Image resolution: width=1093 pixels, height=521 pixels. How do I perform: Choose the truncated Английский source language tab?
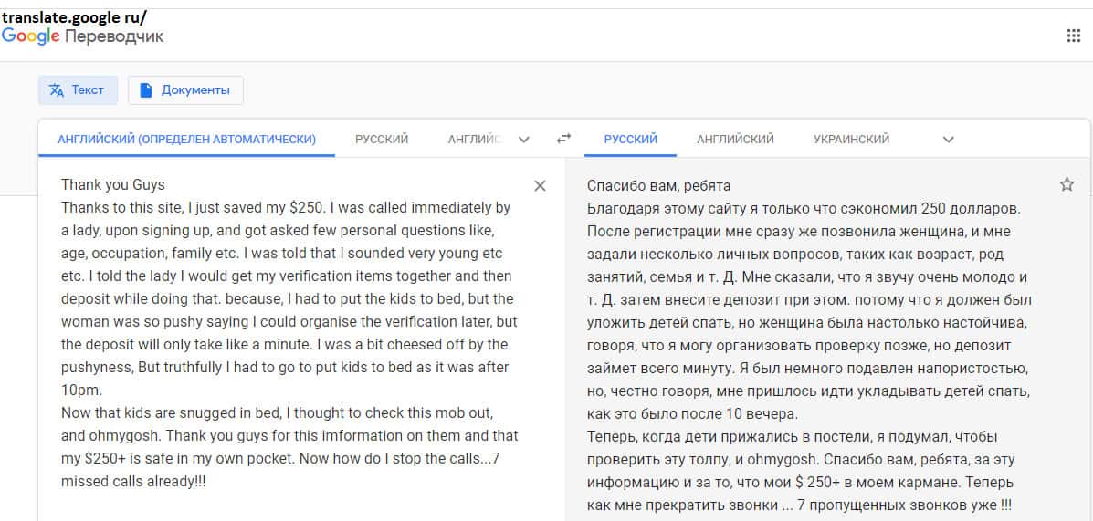pyautogui.click(x=475, y=140)
